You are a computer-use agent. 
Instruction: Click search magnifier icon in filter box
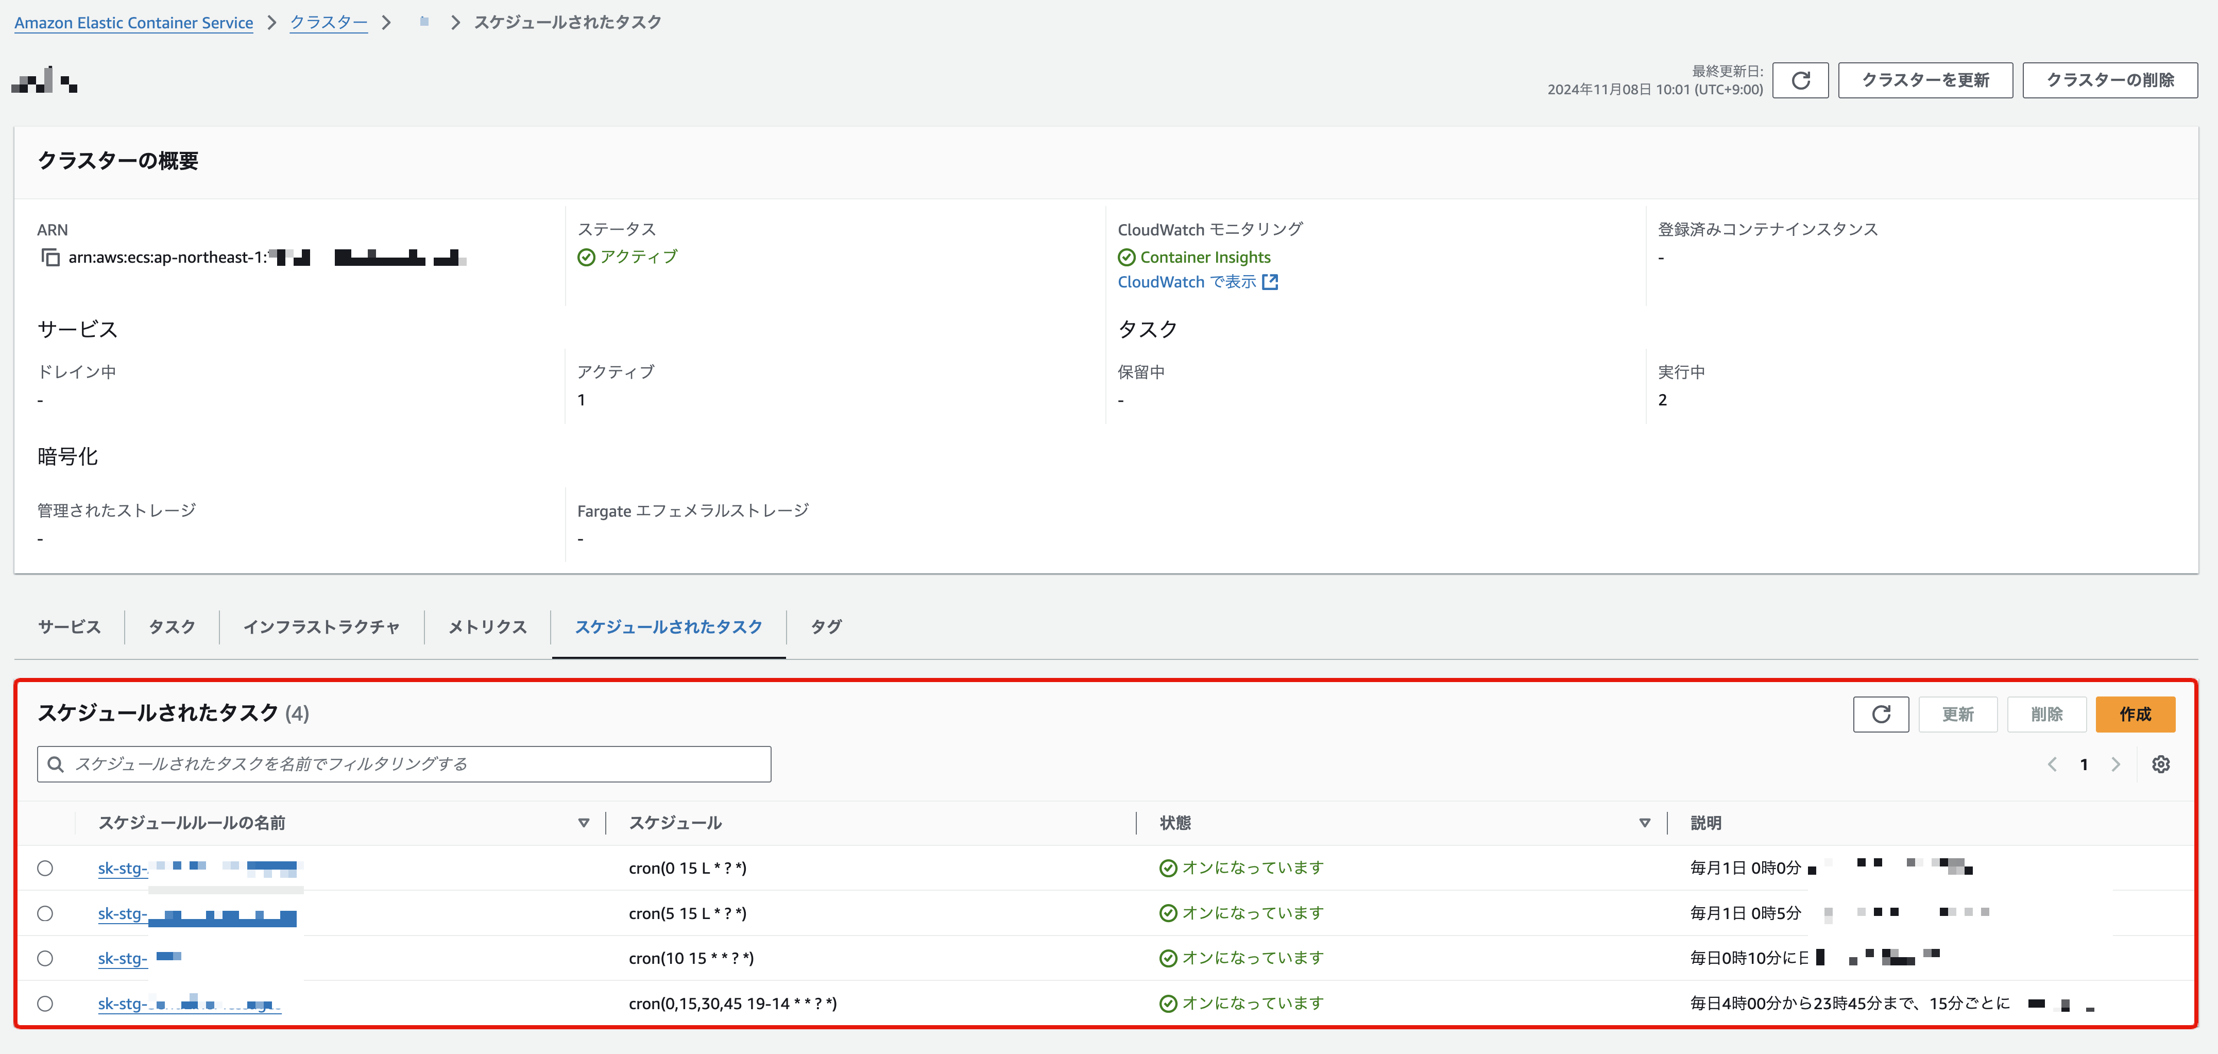pos(56,764)
